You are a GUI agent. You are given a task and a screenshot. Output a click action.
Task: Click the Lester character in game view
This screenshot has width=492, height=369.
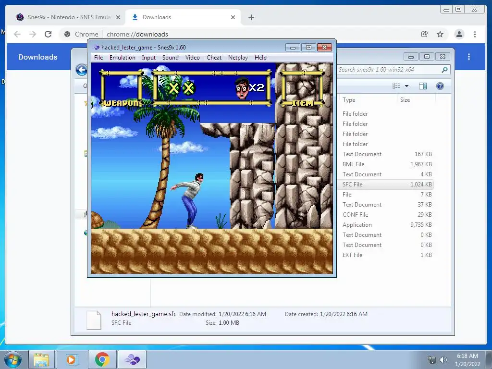188,200
